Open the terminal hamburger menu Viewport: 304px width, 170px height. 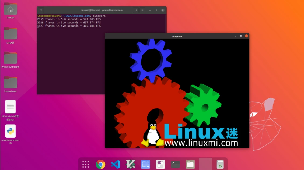(x=142, y=10)
